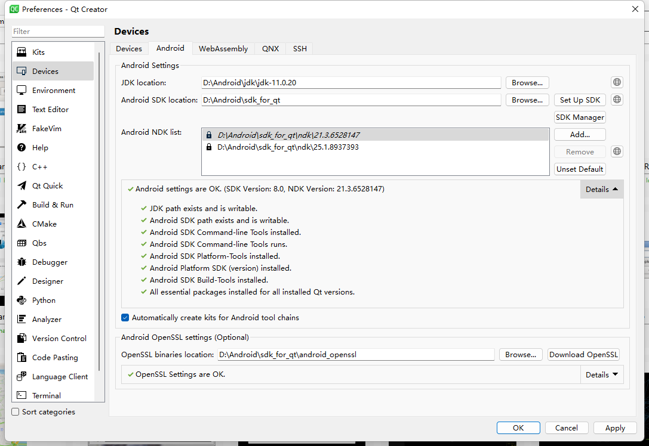
Task: Click the Help question mark icon
Action: point(21,147)
